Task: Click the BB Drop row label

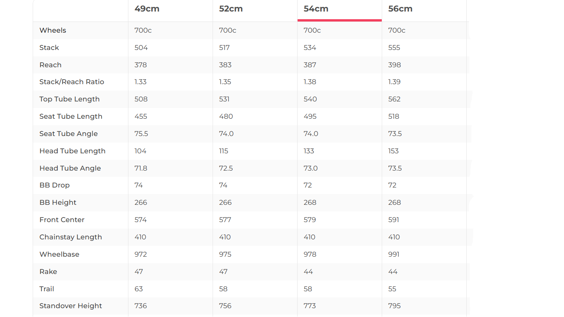Action: point(54,185)
